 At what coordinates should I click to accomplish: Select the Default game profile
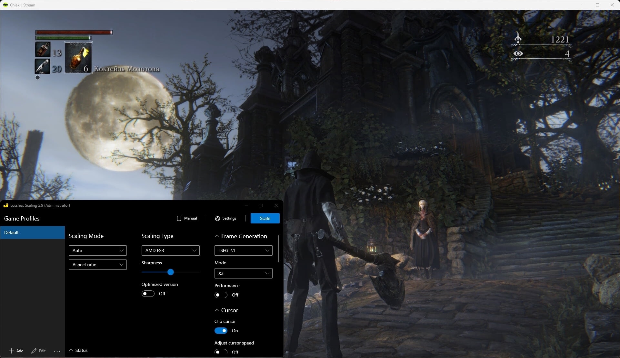pyautogui.click(x=32, y=232)
